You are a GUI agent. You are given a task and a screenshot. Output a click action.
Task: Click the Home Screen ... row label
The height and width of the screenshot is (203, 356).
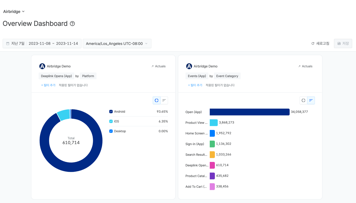click(x=197, y=133)
